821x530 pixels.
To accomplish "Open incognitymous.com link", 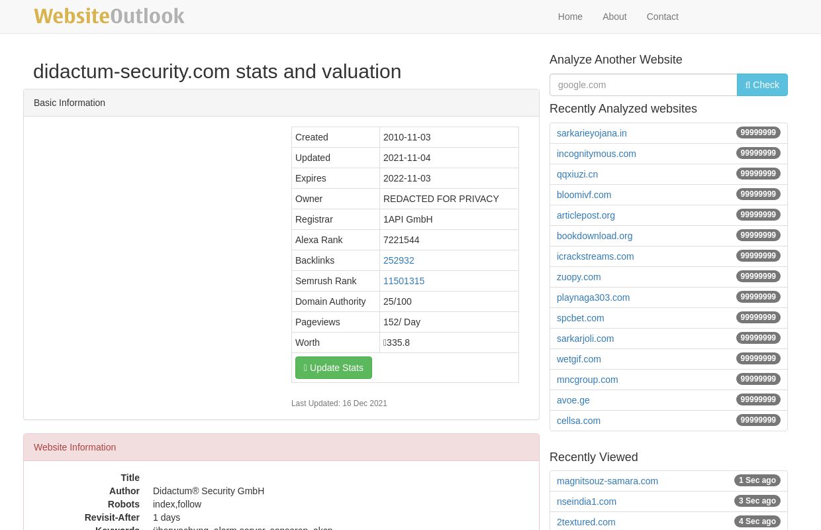I will [596, 154].
